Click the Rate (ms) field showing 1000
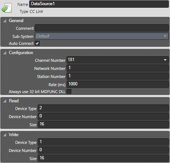170x163 pixels. click(118, 84)
